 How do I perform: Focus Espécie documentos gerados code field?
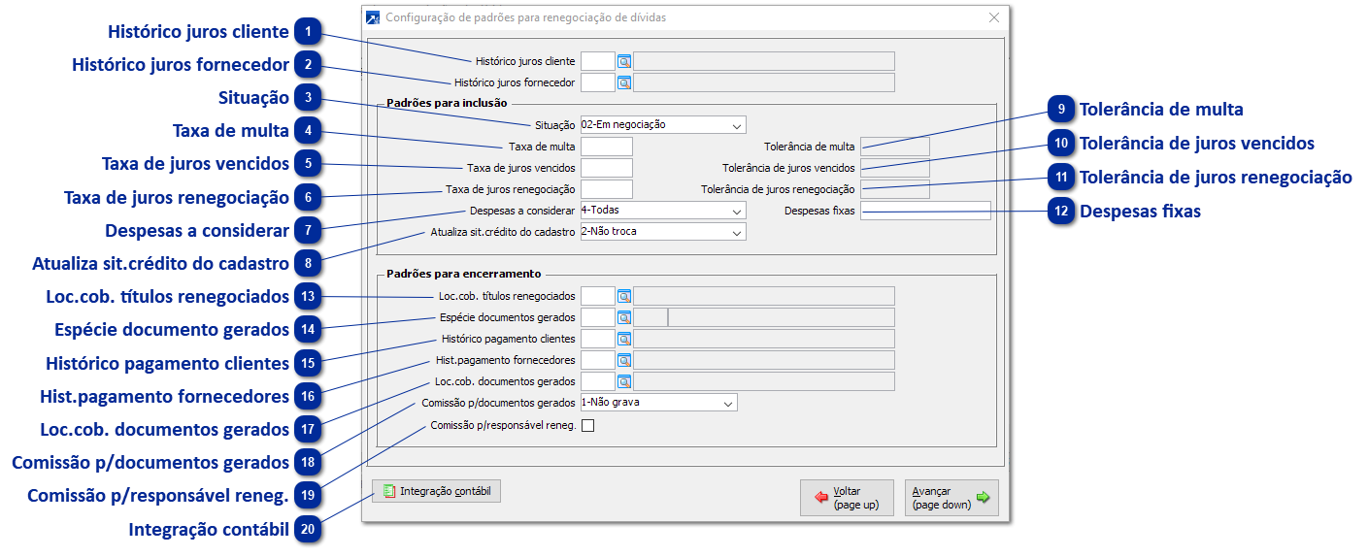click(597, 317)
